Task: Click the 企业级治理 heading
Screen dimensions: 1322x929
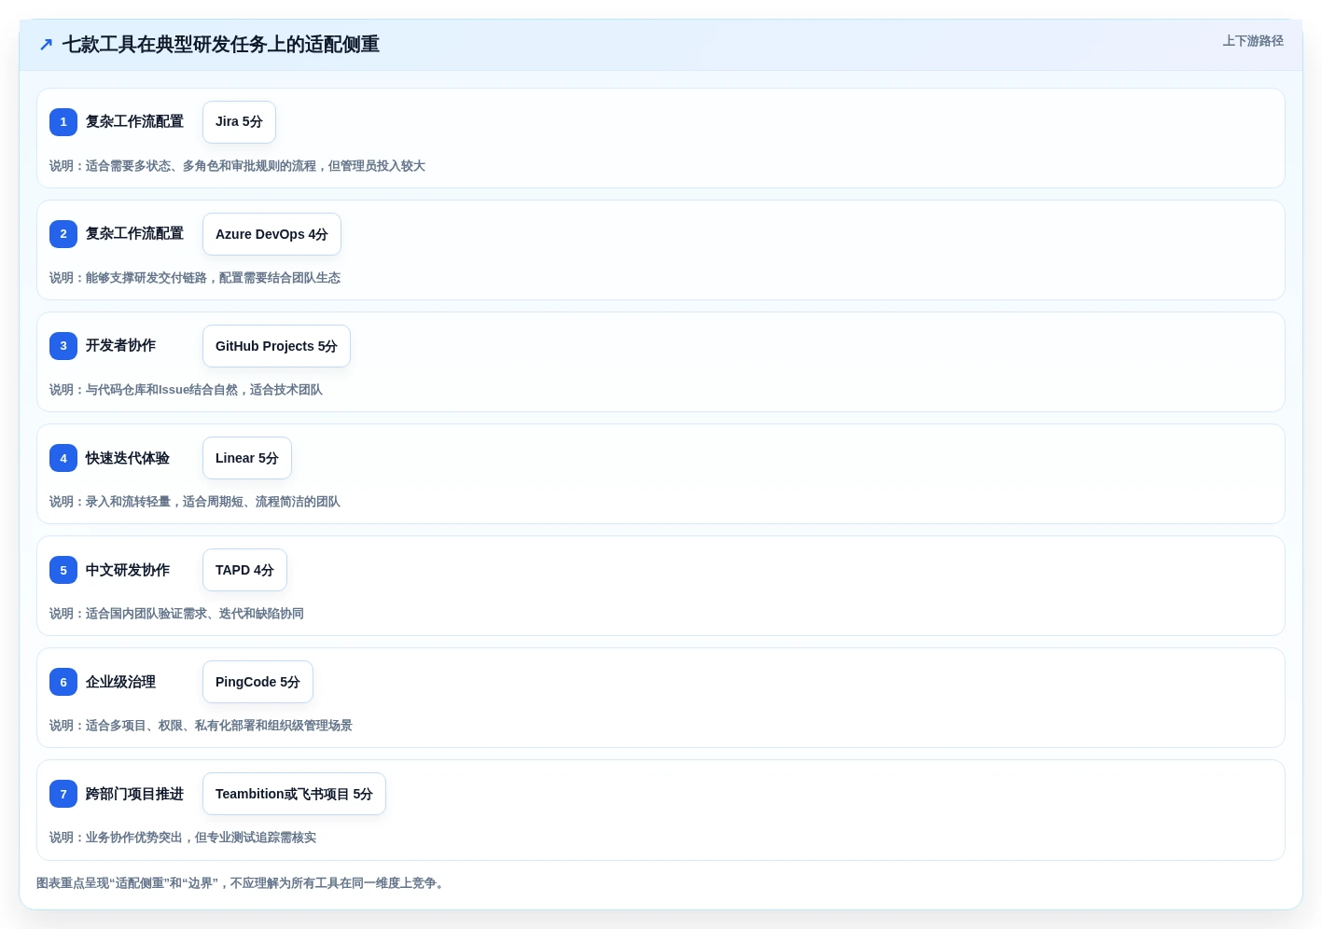Action: (120, 682)
